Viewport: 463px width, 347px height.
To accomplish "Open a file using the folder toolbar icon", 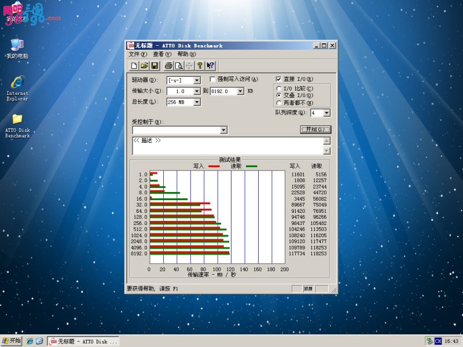I will 144,65.
